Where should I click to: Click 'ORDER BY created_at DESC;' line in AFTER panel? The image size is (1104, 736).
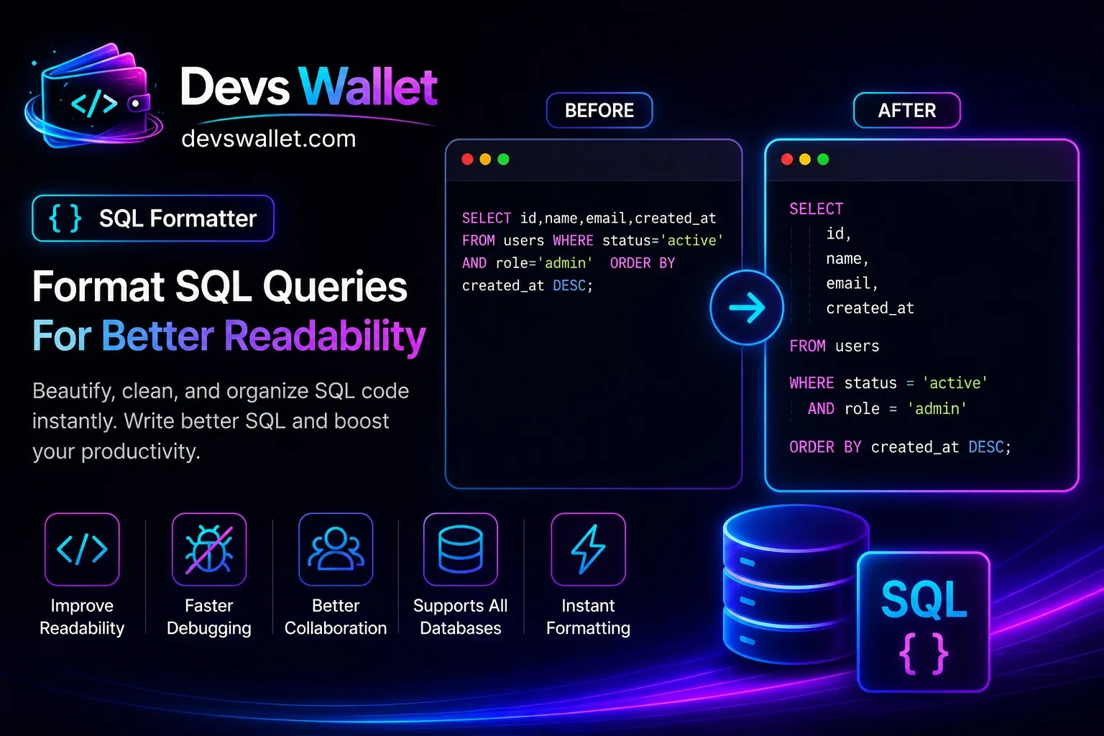[x=901, y=447]
